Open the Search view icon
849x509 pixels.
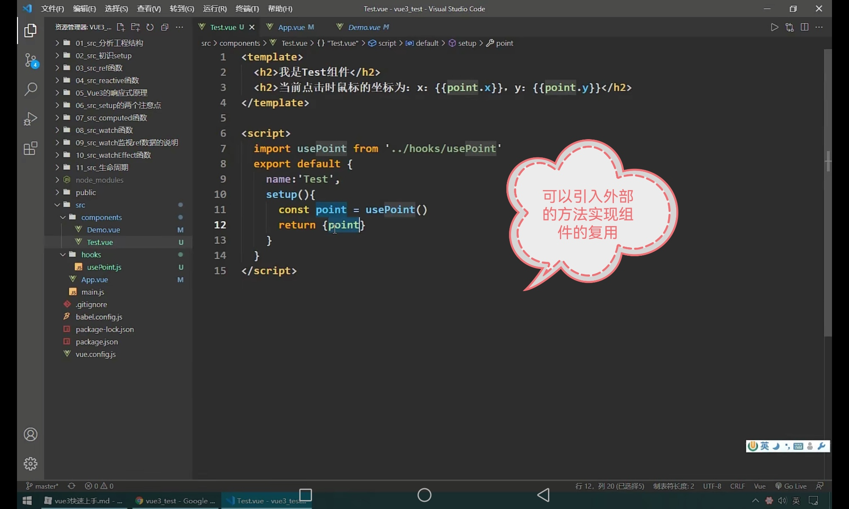(31, 89)
